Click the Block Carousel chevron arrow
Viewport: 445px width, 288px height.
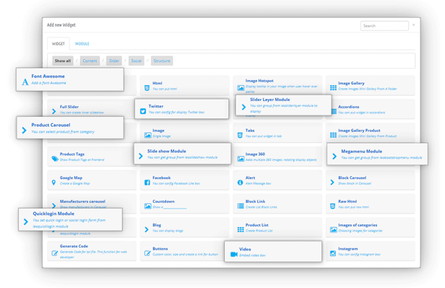click(332, 183)
